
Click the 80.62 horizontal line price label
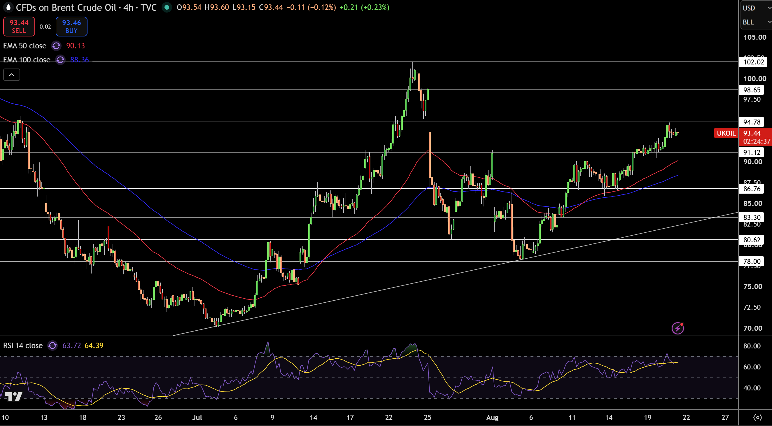751,240
